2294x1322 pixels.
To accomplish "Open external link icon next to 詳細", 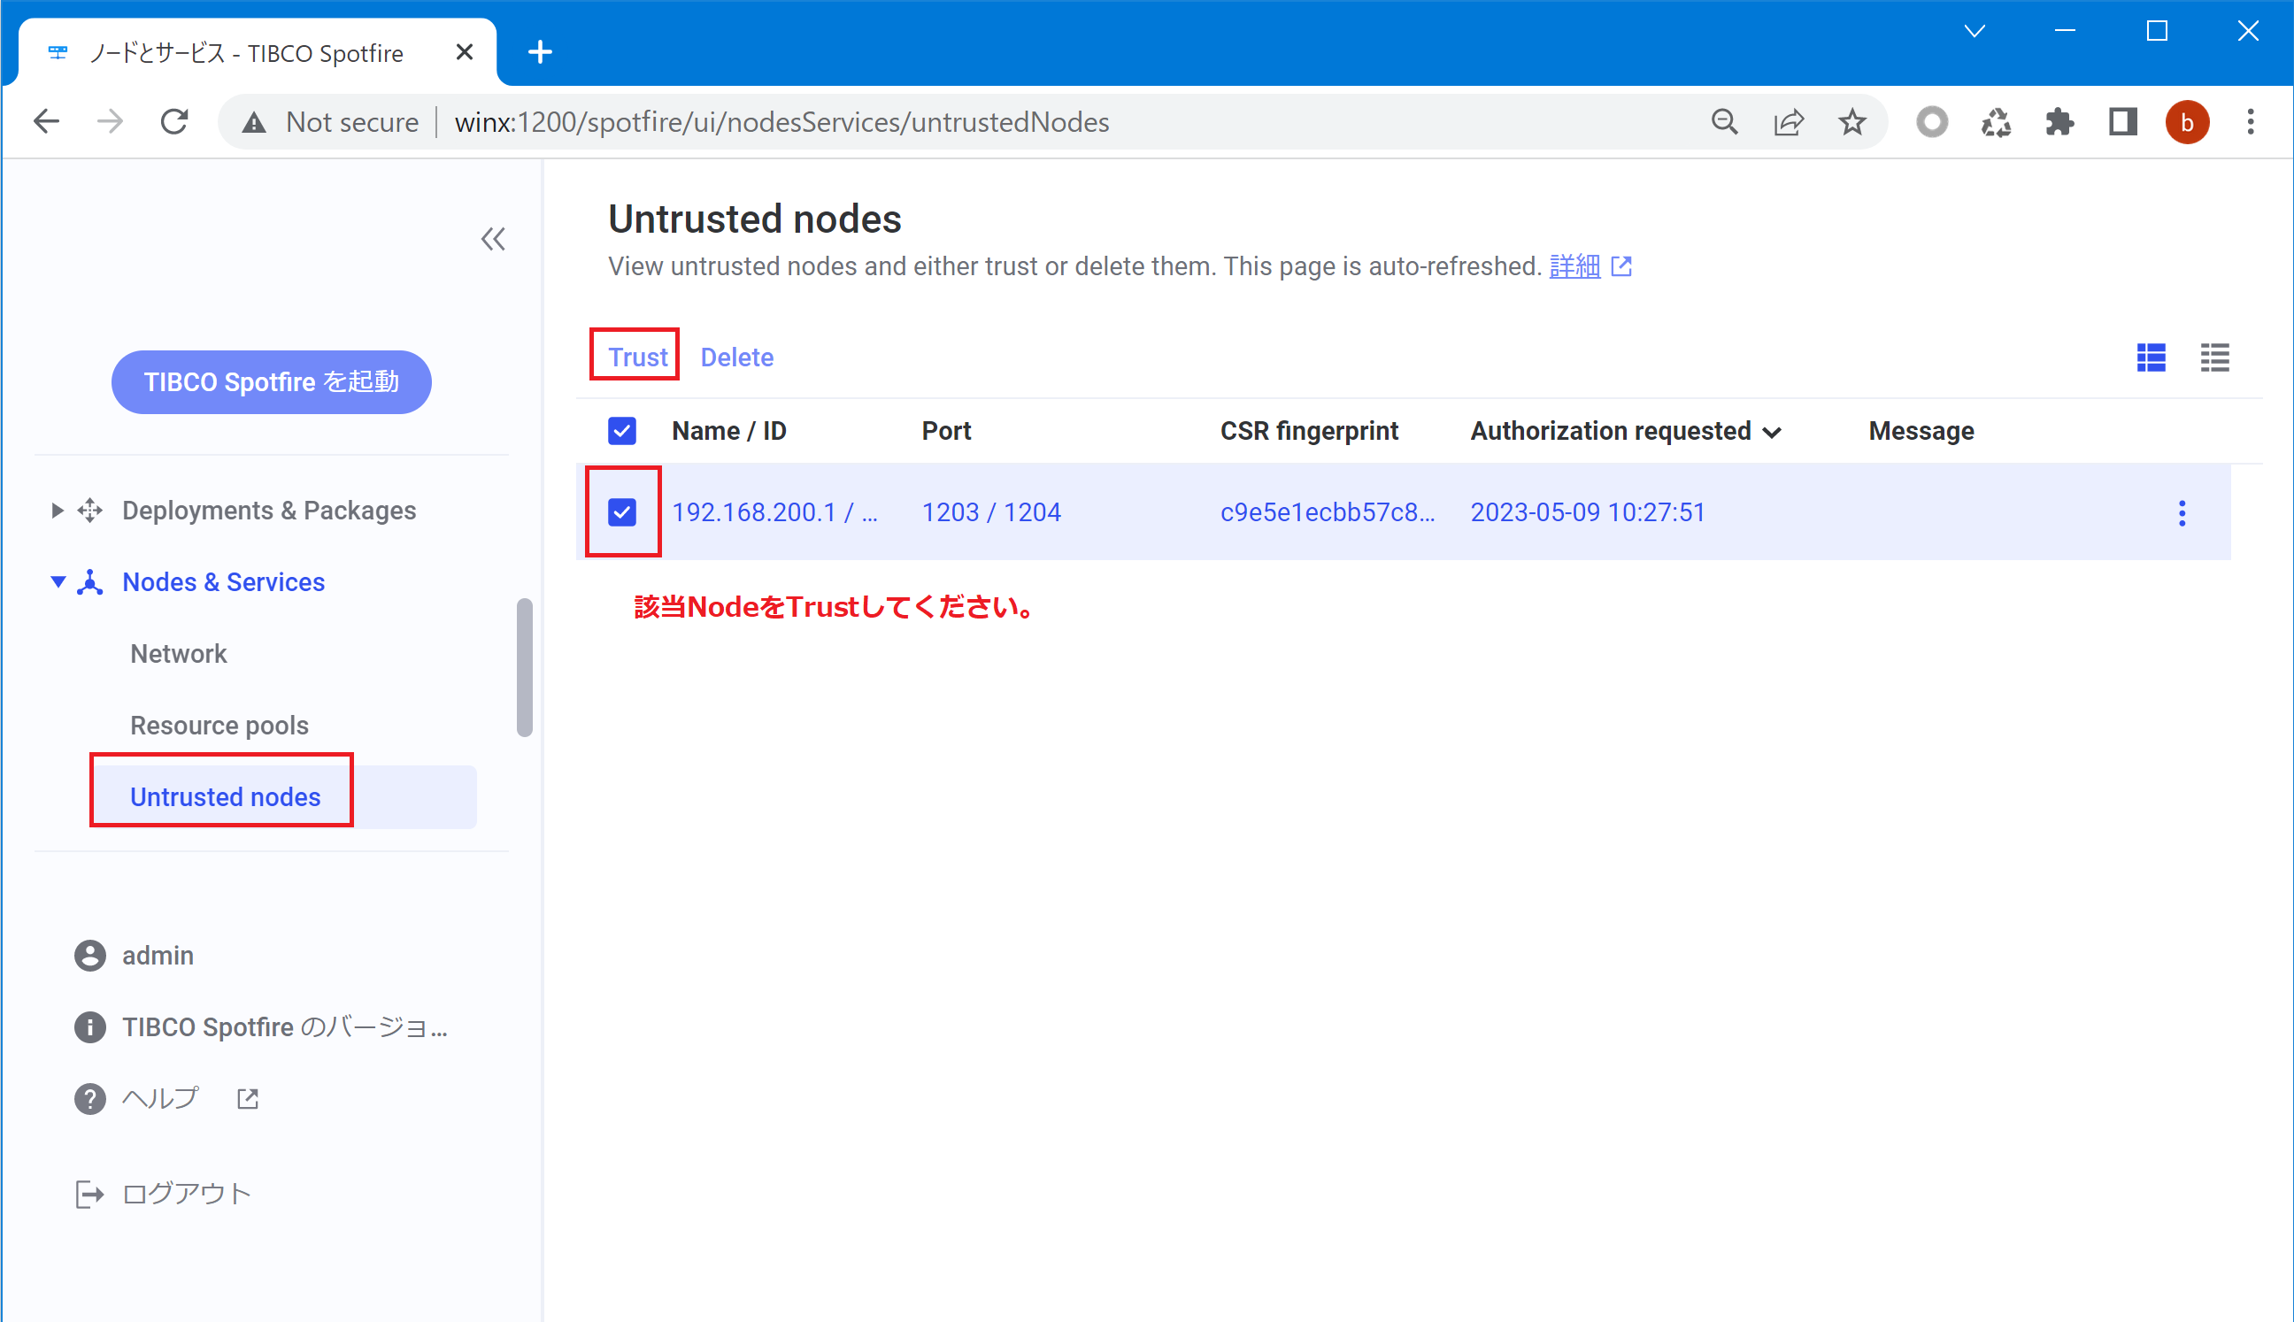I will point(1621,266).
